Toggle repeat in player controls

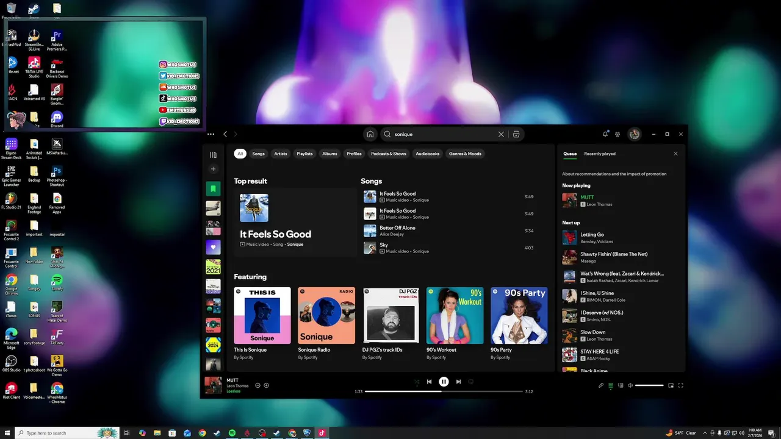pyautogui.click(x=470, y=382)
